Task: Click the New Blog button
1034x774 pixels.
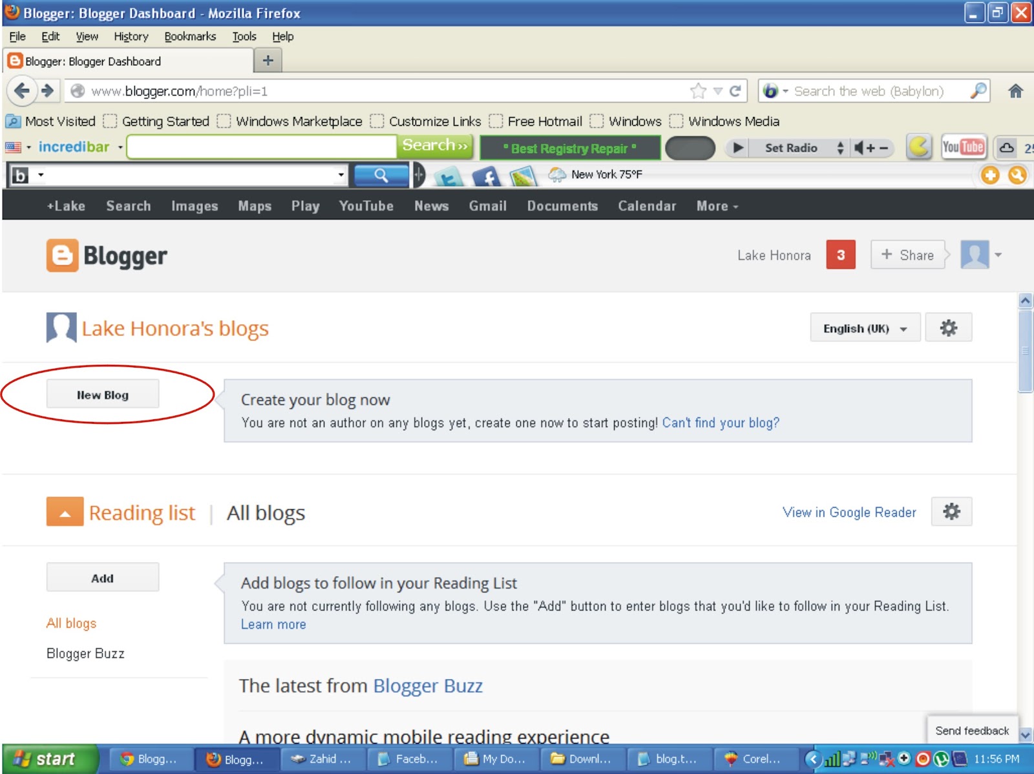Action: [103, 395]
